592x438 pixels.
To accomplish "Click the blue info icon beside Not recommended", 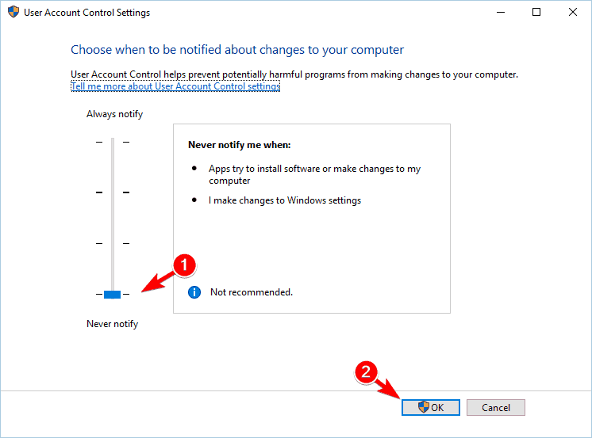I will [194, 292].
